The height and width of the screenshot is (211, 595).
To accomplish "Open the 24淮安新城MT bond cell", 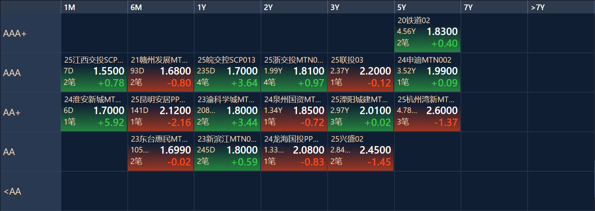I will (x=94, y=112).
